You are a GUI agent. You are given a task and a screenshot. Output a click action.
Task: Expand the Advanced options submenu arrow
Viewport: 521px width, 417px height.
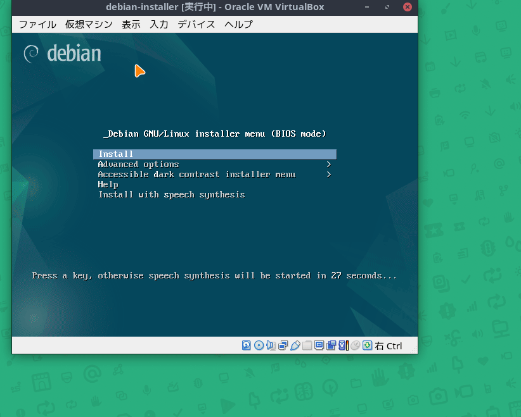pos(328,165)
